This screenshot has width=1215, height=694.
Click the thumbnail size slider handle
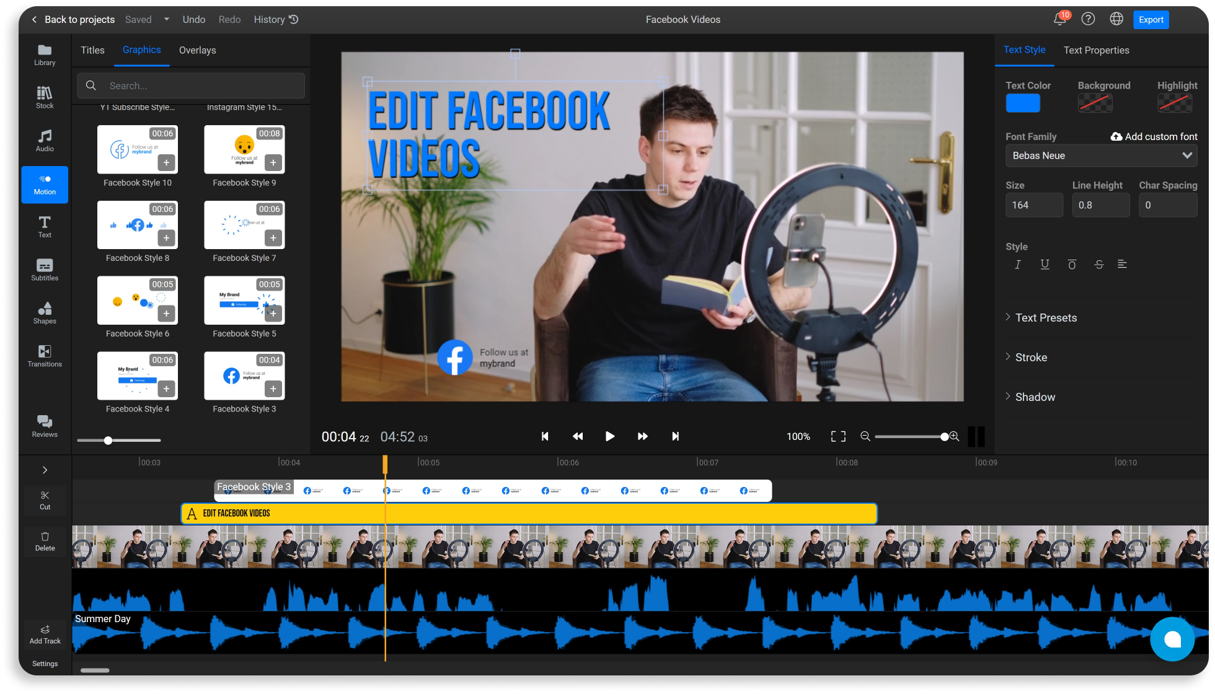[x=108, y=441]
